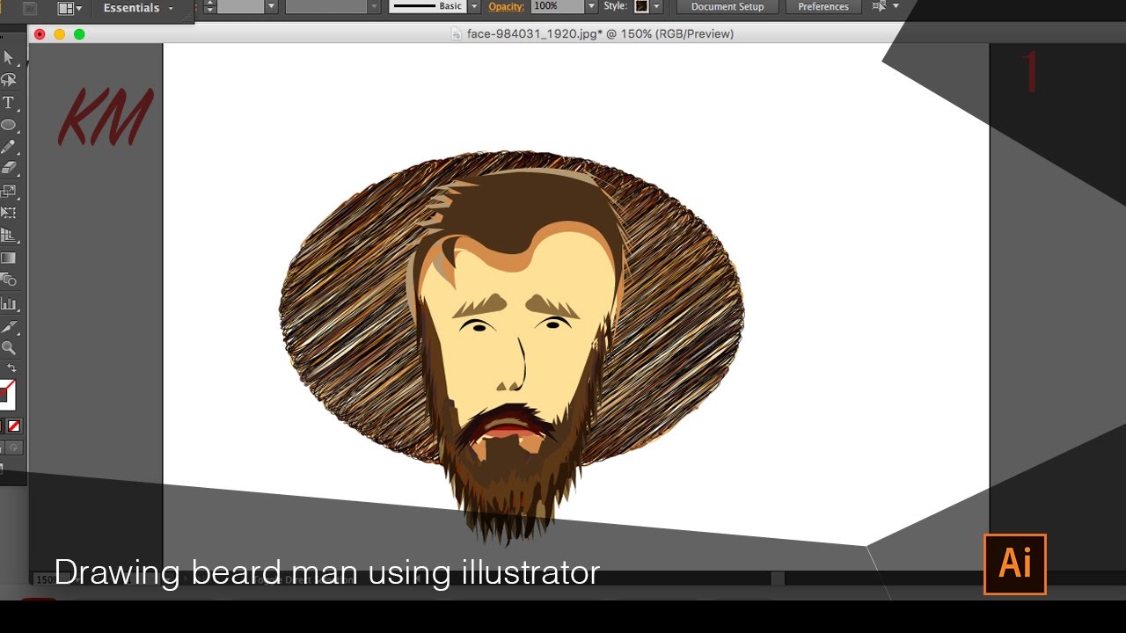This screenshot has height=633, width=1126.
Task: Open the graphic Style dropdown
Action: coord(657,6)
